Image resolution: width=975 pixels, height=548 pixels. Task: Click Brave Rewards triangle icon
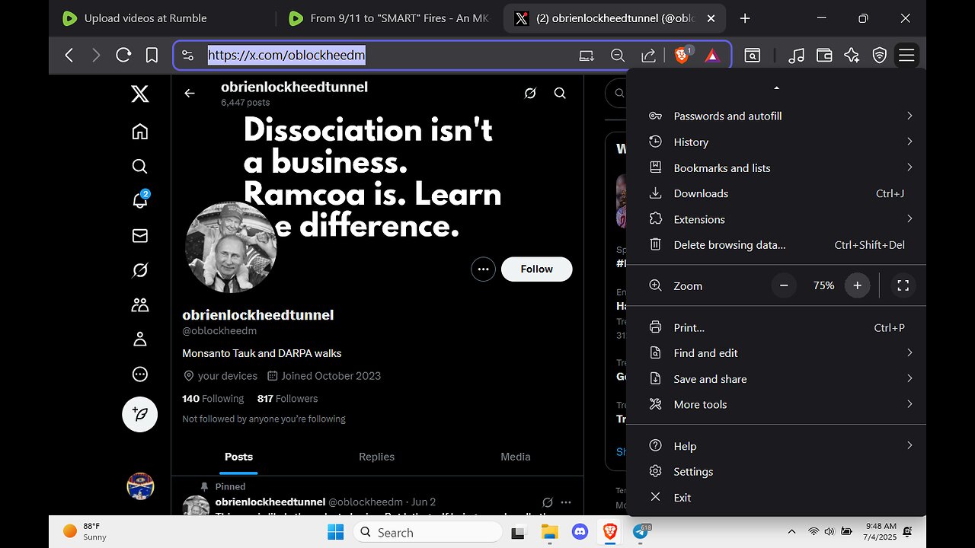[x=711, y=55]
